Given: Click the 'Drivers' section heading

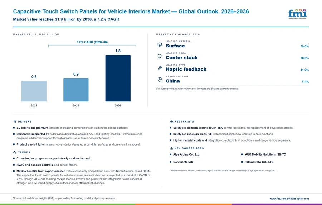Looking at the screenshot, I should pyautogui.click(x=25, y=122).
